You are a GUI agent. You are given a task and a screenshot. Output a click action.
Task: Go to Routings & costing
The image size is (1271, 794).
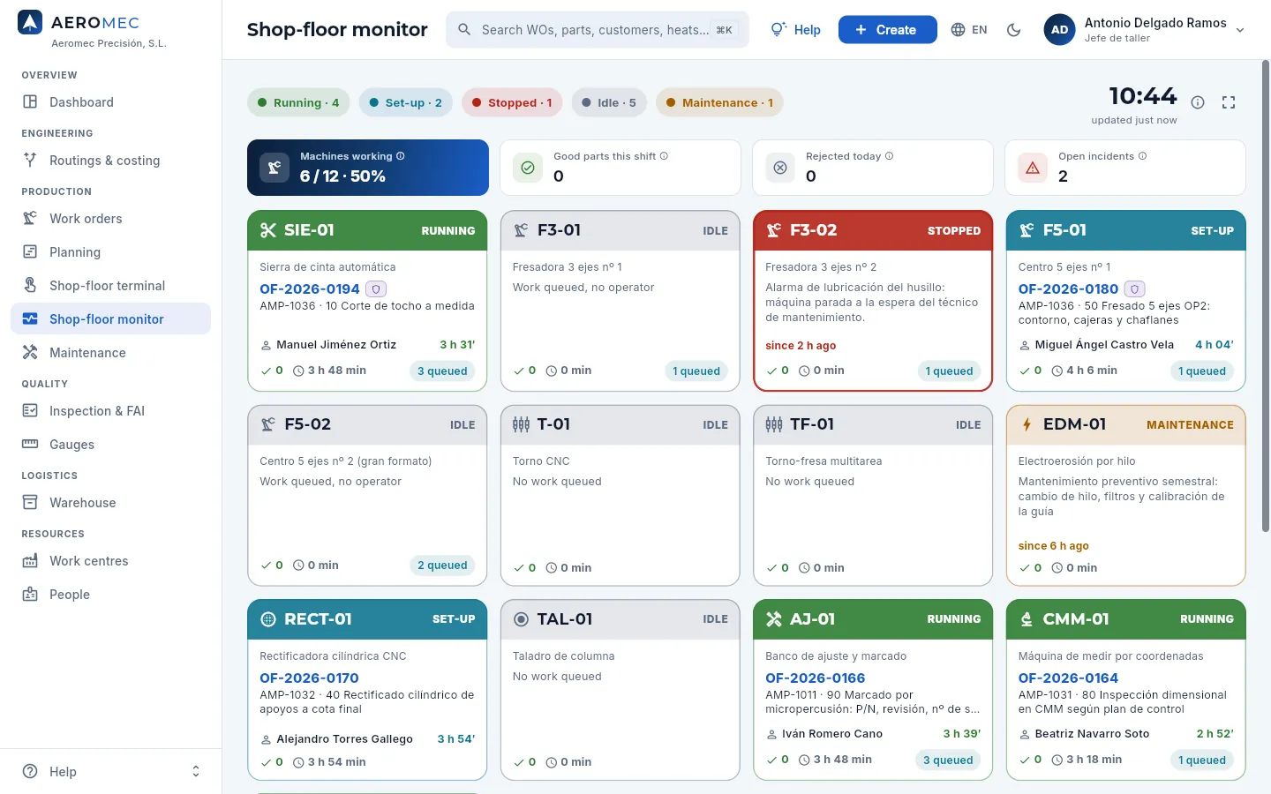coord(111,161)
